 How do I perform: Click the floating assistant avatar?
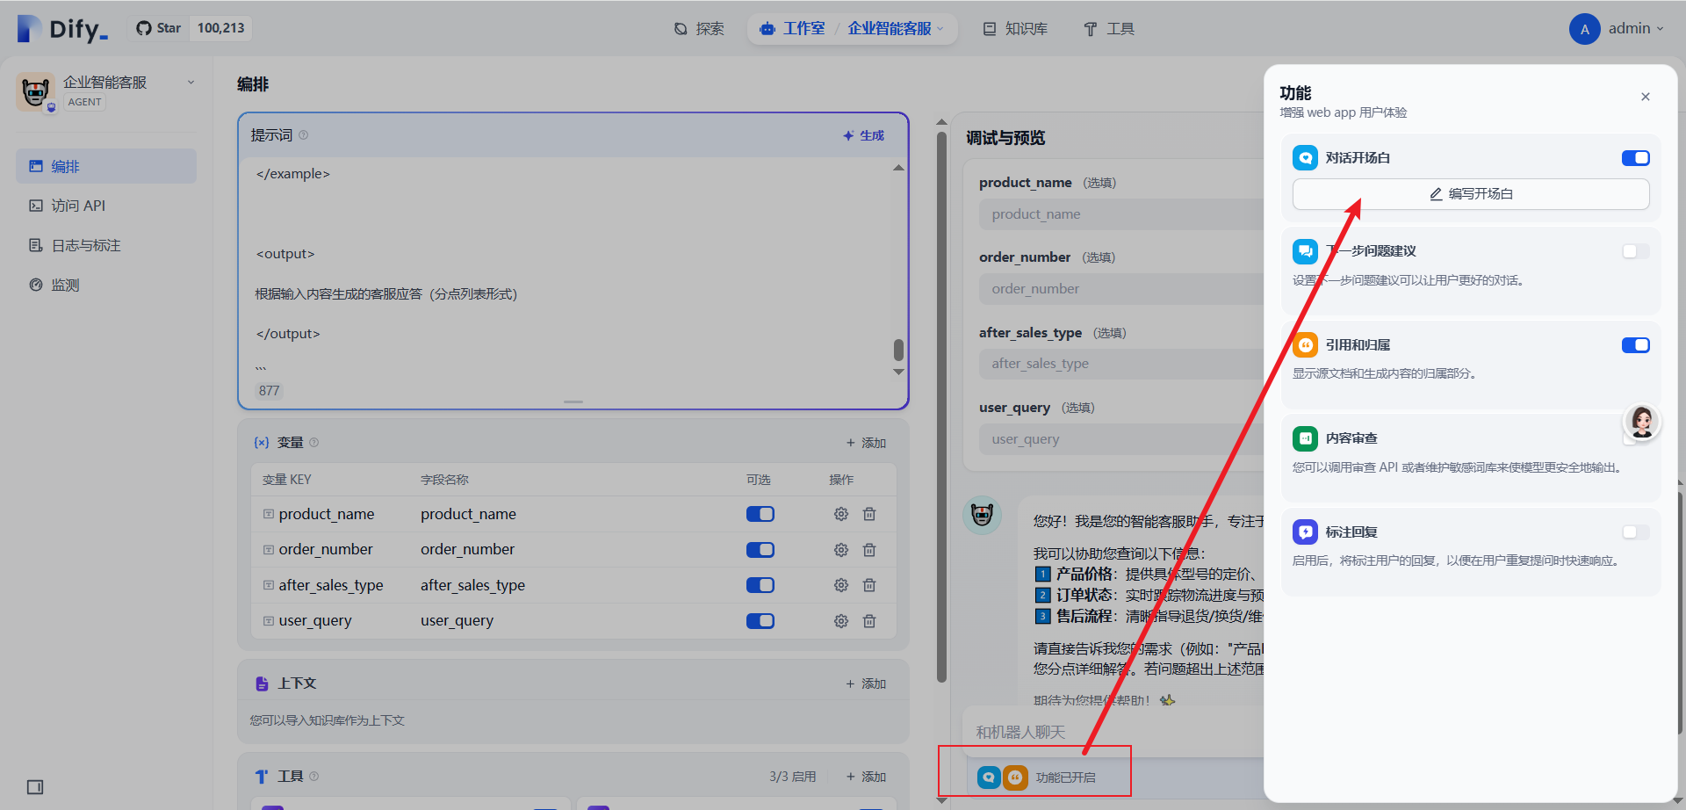[x=1642, y=423]
